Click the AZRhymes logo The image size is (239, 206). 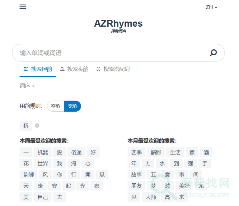click(x=118, y=24)
